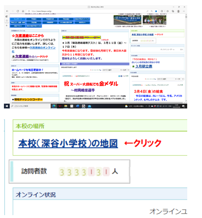Click the page's vertical scrollbar

pos(186,58)
